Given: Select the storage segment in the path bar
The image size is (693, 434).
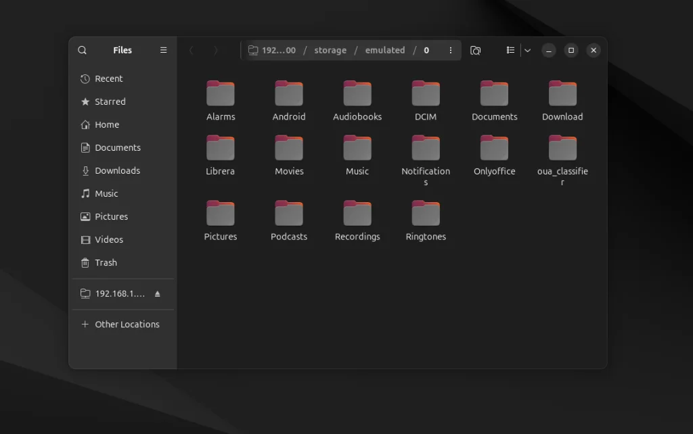Looking at the screenshot, I should [x=330, y=49].
